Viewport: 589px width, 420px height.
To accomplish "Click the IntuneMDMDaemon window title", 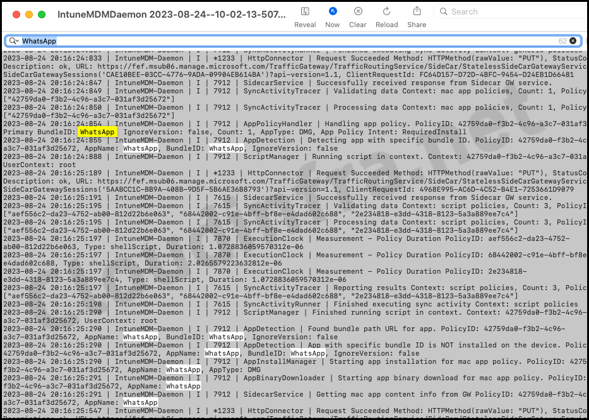I will click(171, 15).
